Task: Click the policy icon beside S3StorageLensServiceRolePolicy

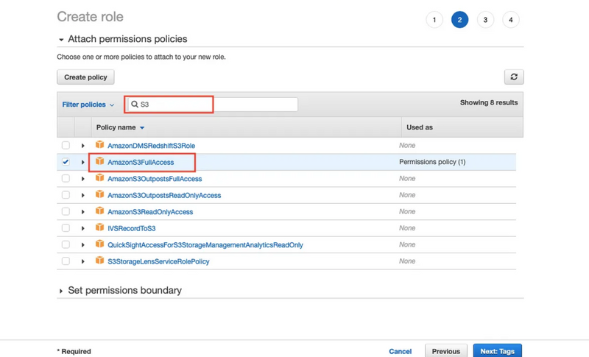Action: coord(99,261)
